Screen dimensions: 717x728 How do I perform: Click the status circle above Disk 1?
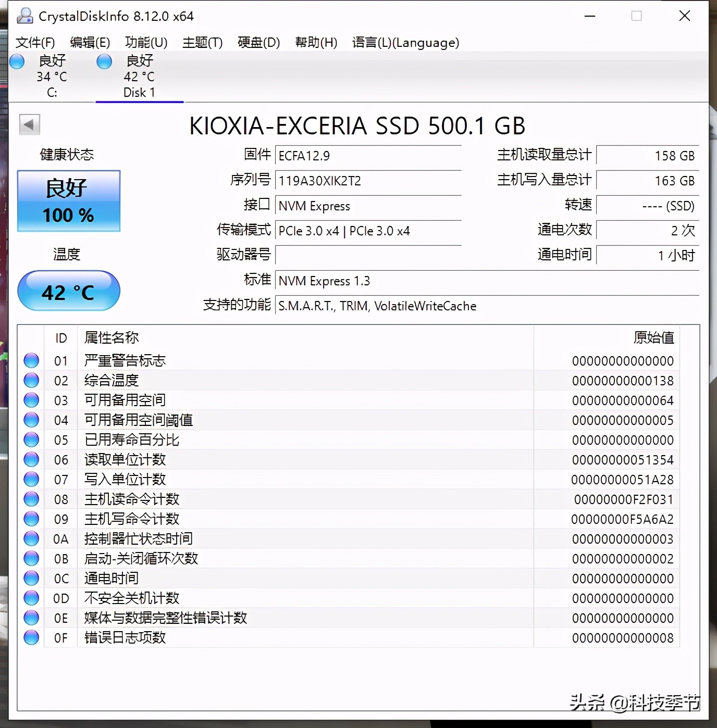(x=104, y=61)
